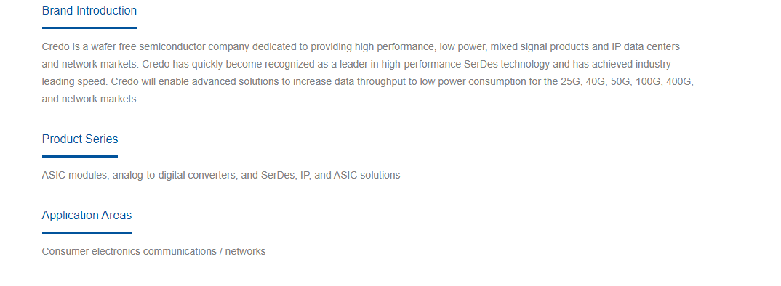Click the '400G' speed value in the paragraph
Viewport: 781px width, 286px height.
pyautogui.click(x=679, y=81)
